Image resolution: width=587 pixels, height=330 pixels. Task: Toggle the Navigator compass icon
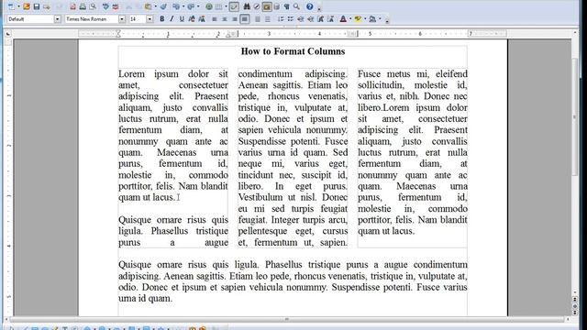257,6
